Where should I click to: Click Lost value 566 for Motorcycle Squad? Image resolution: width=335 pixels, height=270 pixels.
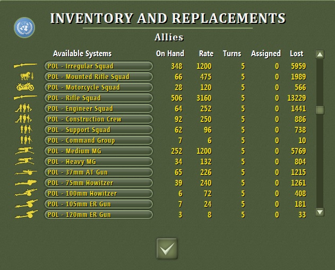[300, 88]
